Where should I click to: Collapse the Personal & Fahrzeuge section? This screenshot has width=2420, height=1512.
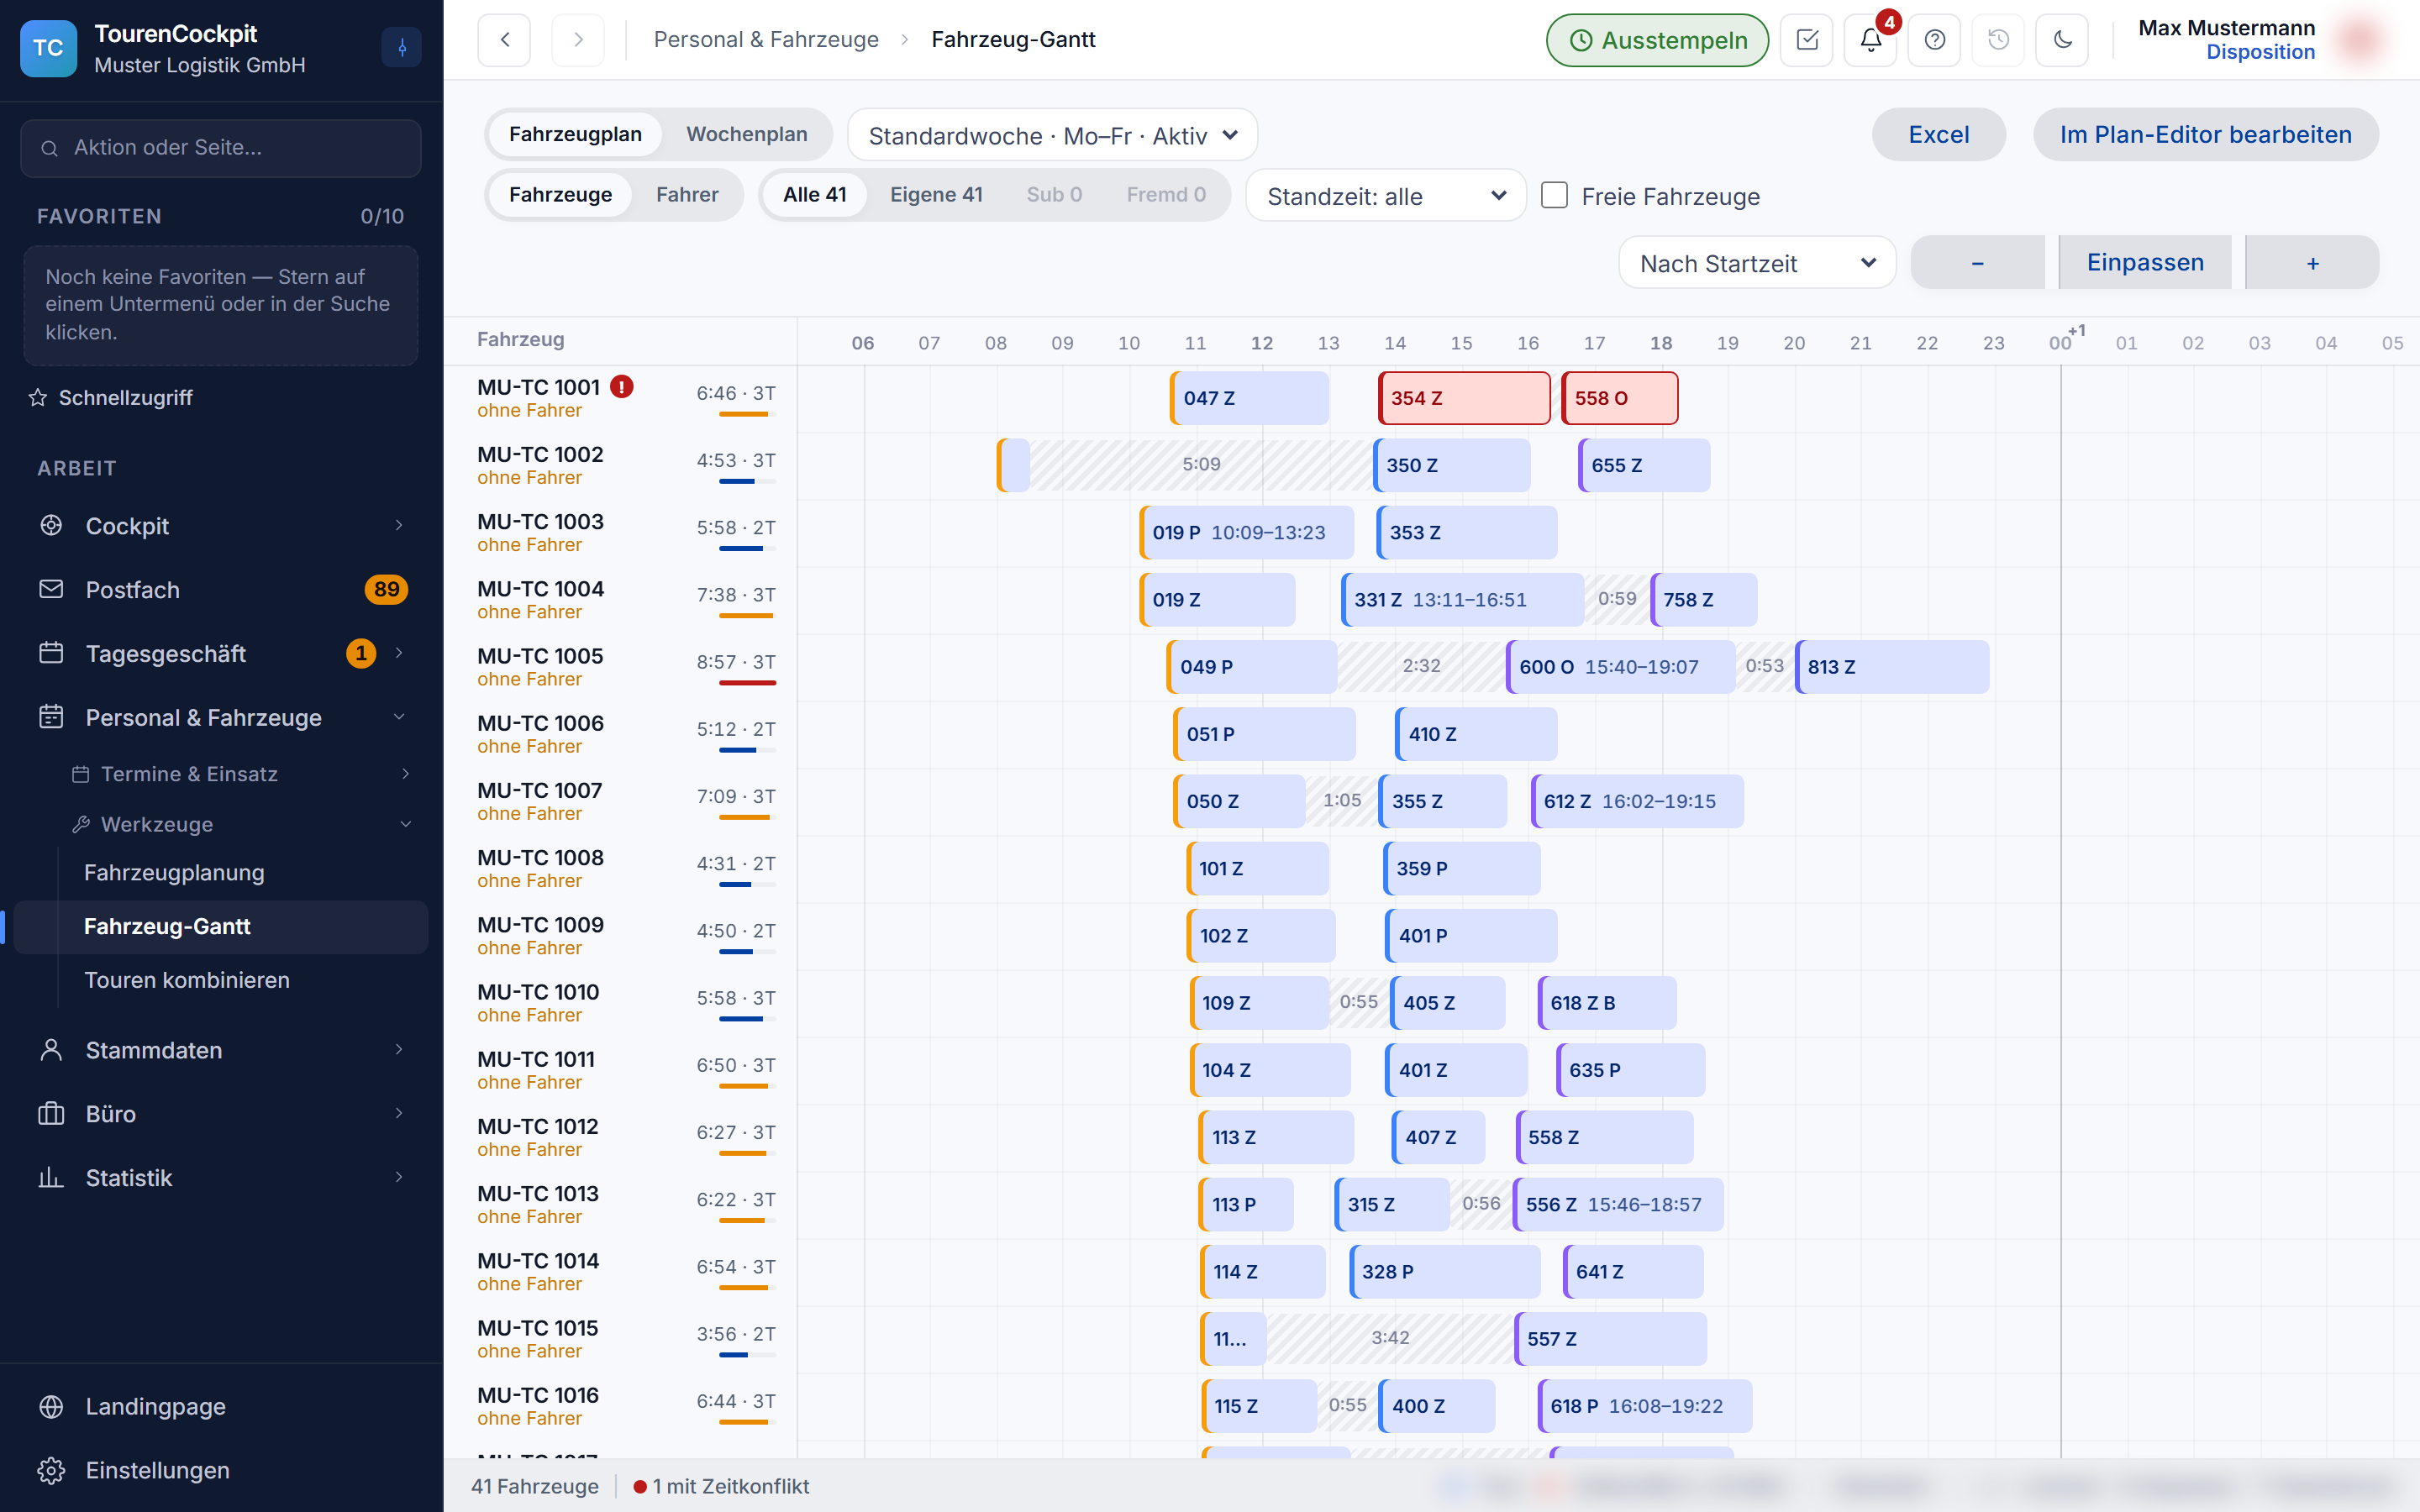221,718
